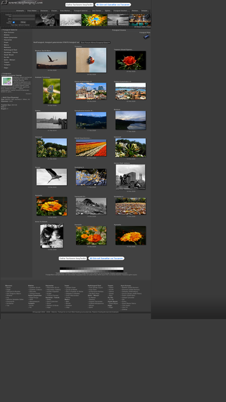This screenshot has height=402, width=226.
Task: Click the bottom Daha fazlasını keşfedin button
Action: (x=73, y=259)
